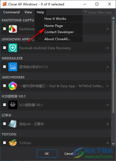Viewport: 116px width, 161px height.
Task: Click the scrollbar down arrow
Action: point(113,144)
